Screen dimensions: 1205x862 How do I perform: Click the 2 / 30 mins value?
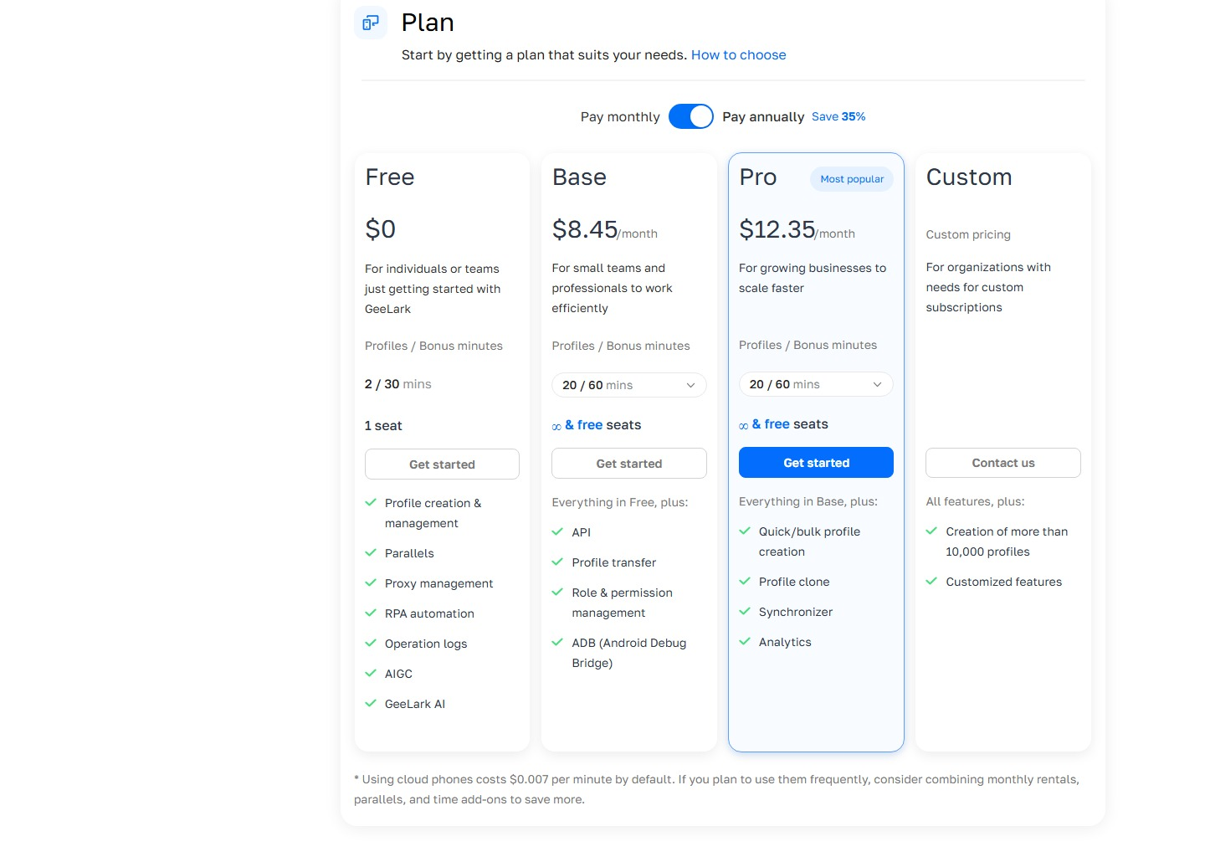(398, 384)
